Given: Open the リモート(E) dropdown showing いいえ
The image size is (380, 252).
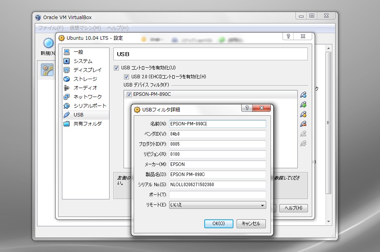Looking at the screenshot, I should click(x=217, y=205).
